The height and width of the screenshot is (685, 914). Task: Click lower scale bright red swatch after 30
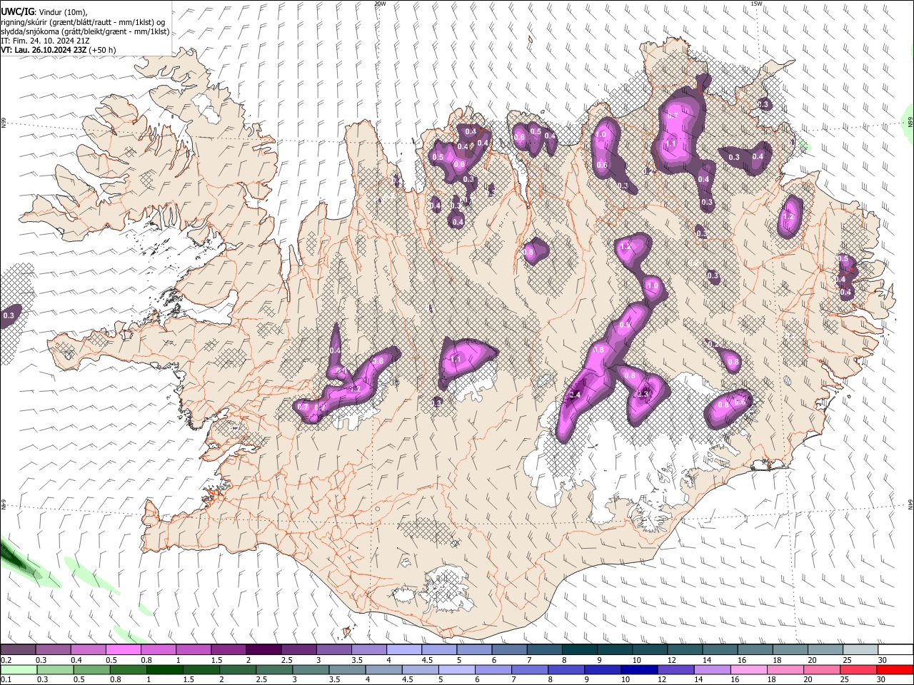[x=896, y=669]
